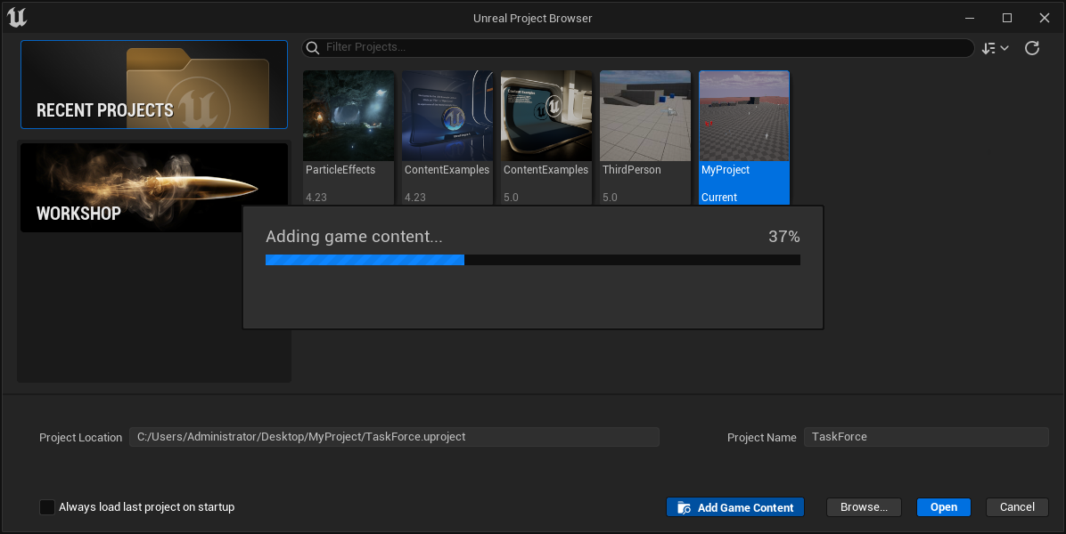
Task: Select the Recent Projects tab
Action: click(x=153, y=85)
